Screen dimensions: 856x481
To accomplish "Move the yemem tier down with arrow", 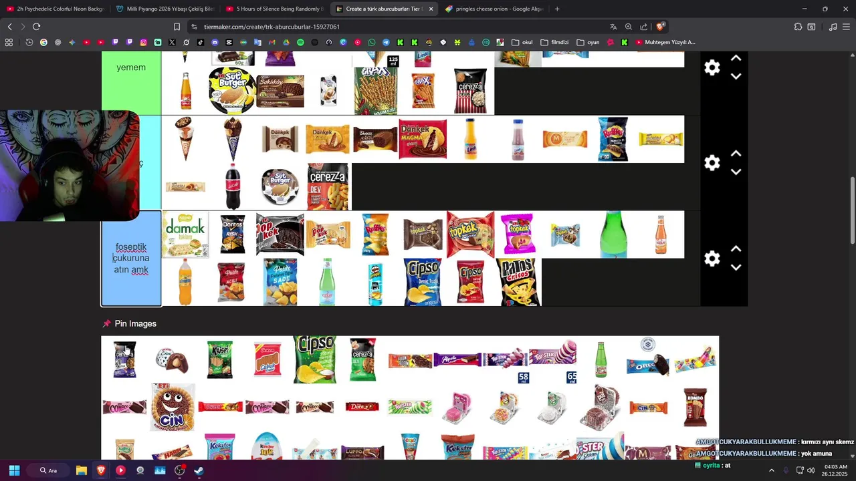I will (x=736, y=76).
